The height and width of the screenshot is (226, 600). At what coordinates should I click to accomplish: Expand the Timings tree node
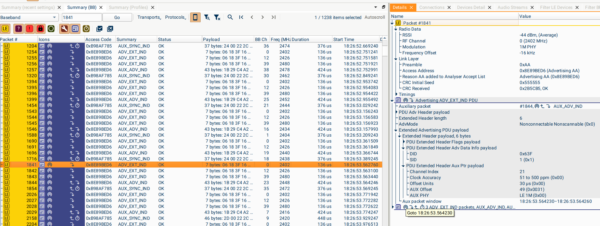396,94
